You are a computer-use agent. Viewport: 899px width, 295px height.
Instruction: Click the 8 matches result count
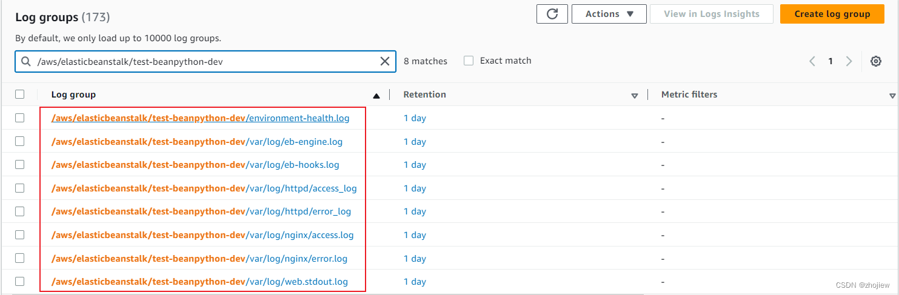[426, 61]
